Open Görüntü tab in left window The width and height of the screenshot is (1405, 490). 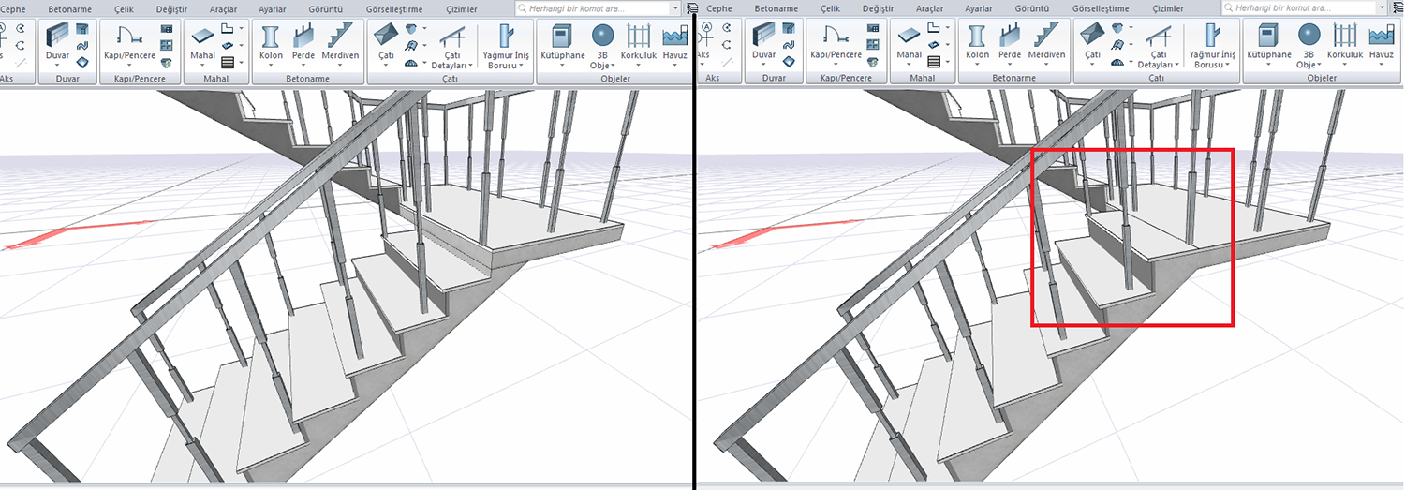coord(326,8)
